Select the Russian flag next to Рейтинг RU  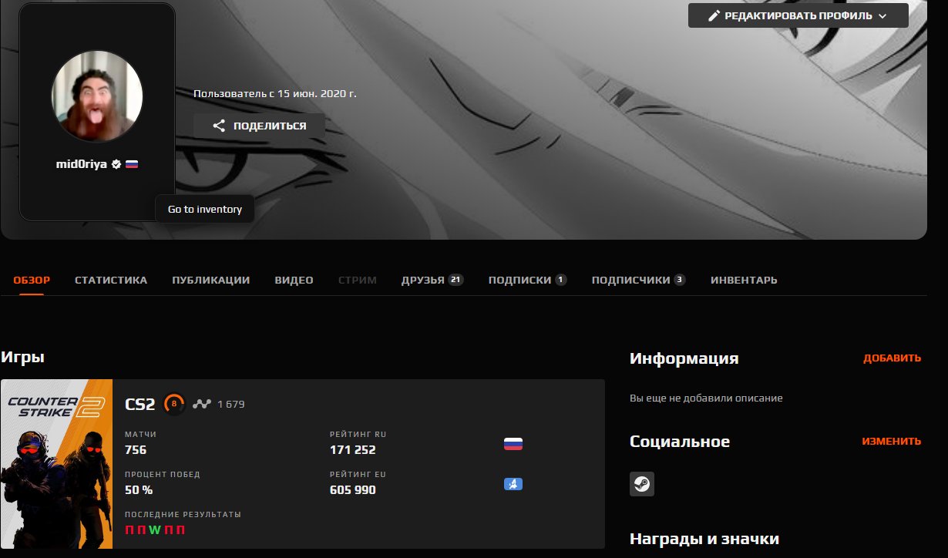click(x=513, y=443)
